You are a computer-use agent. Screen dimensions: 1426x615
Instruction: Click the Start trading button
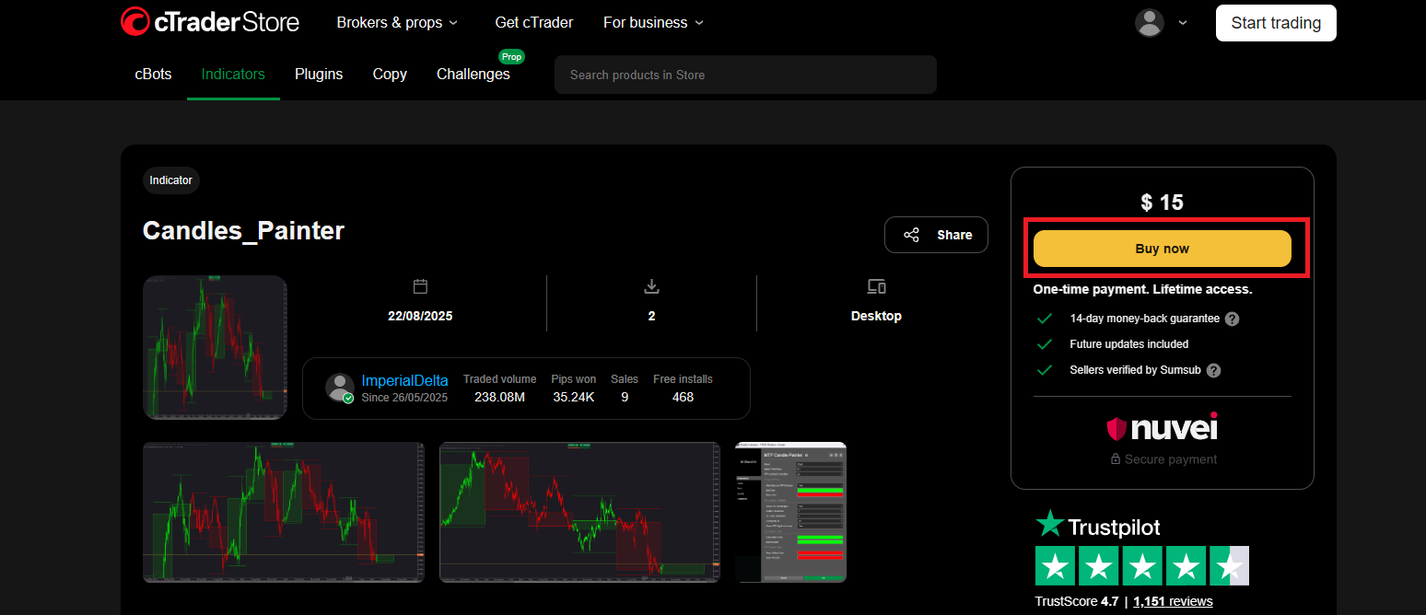coord(1275,23)
